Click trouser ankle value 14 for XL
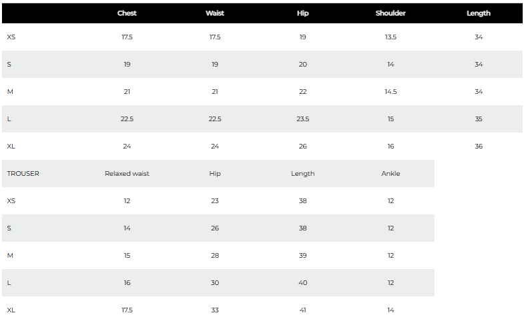526x321 pixels. (x=390, y=310)
